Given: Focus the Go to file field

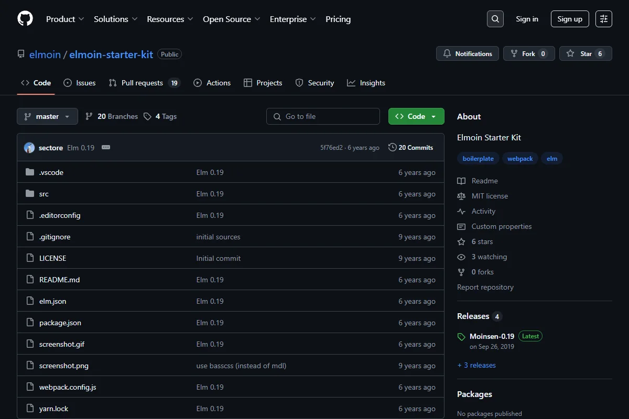Looking at the screenshot, I should coord(323,116).
